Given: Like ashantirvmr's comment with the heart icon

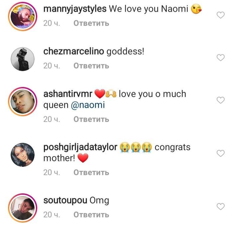Looking at the screenshot, I should point(221,100).
